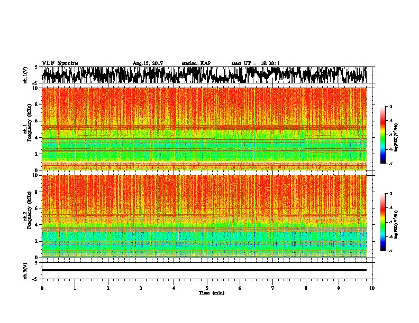Click the "station=KAP" header label
Screen dimensions: 419x323
(196, 63)
